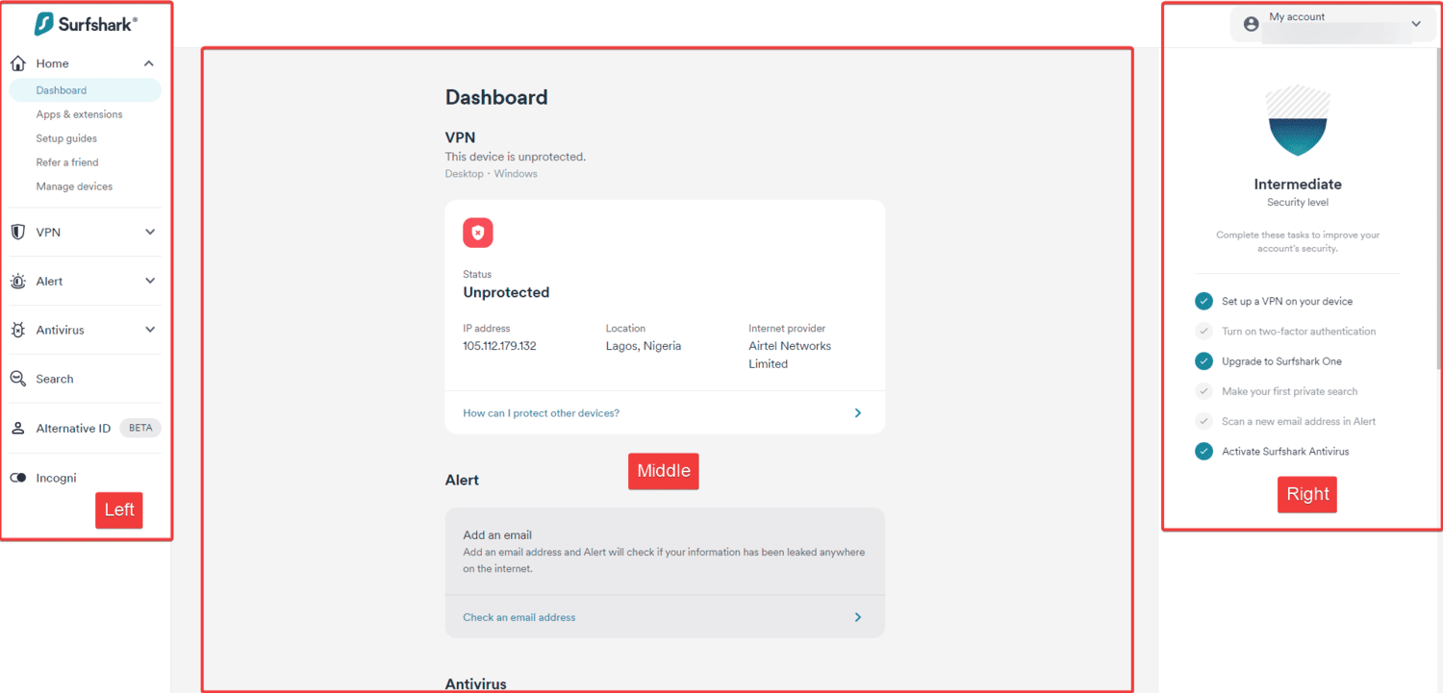1443x693 pixels.
Task: Click 'Upgrade to Surfshark One' task text
Action: (1281, 361)
